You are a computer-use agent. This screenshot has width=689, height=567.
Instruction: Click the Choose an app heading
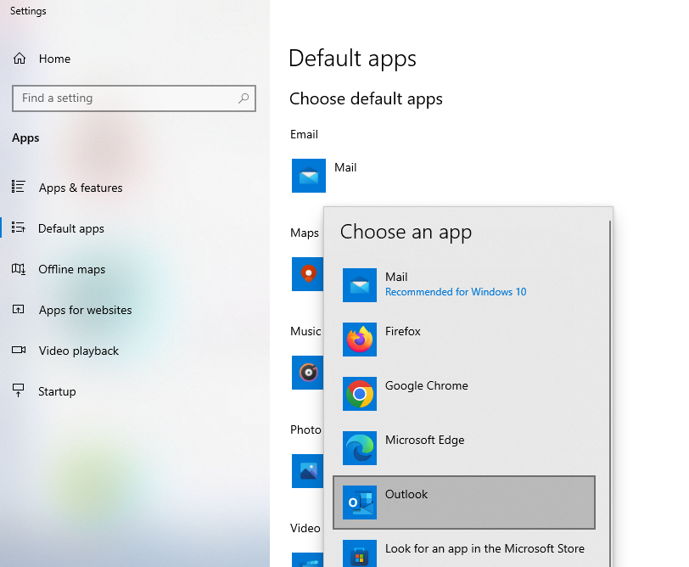[406, 232]
